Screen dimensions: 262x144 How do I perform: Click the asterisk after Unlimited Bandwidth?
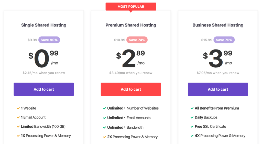point(125,127)
